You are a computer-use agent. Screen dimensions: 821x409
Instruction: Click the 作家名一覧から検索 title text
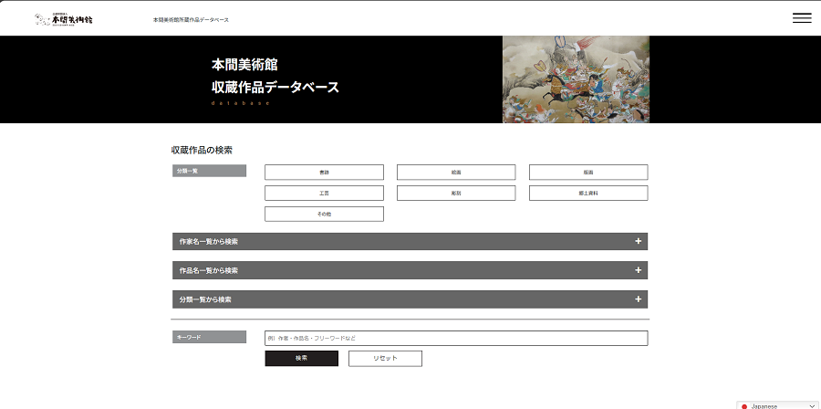[x=209, y=241]
